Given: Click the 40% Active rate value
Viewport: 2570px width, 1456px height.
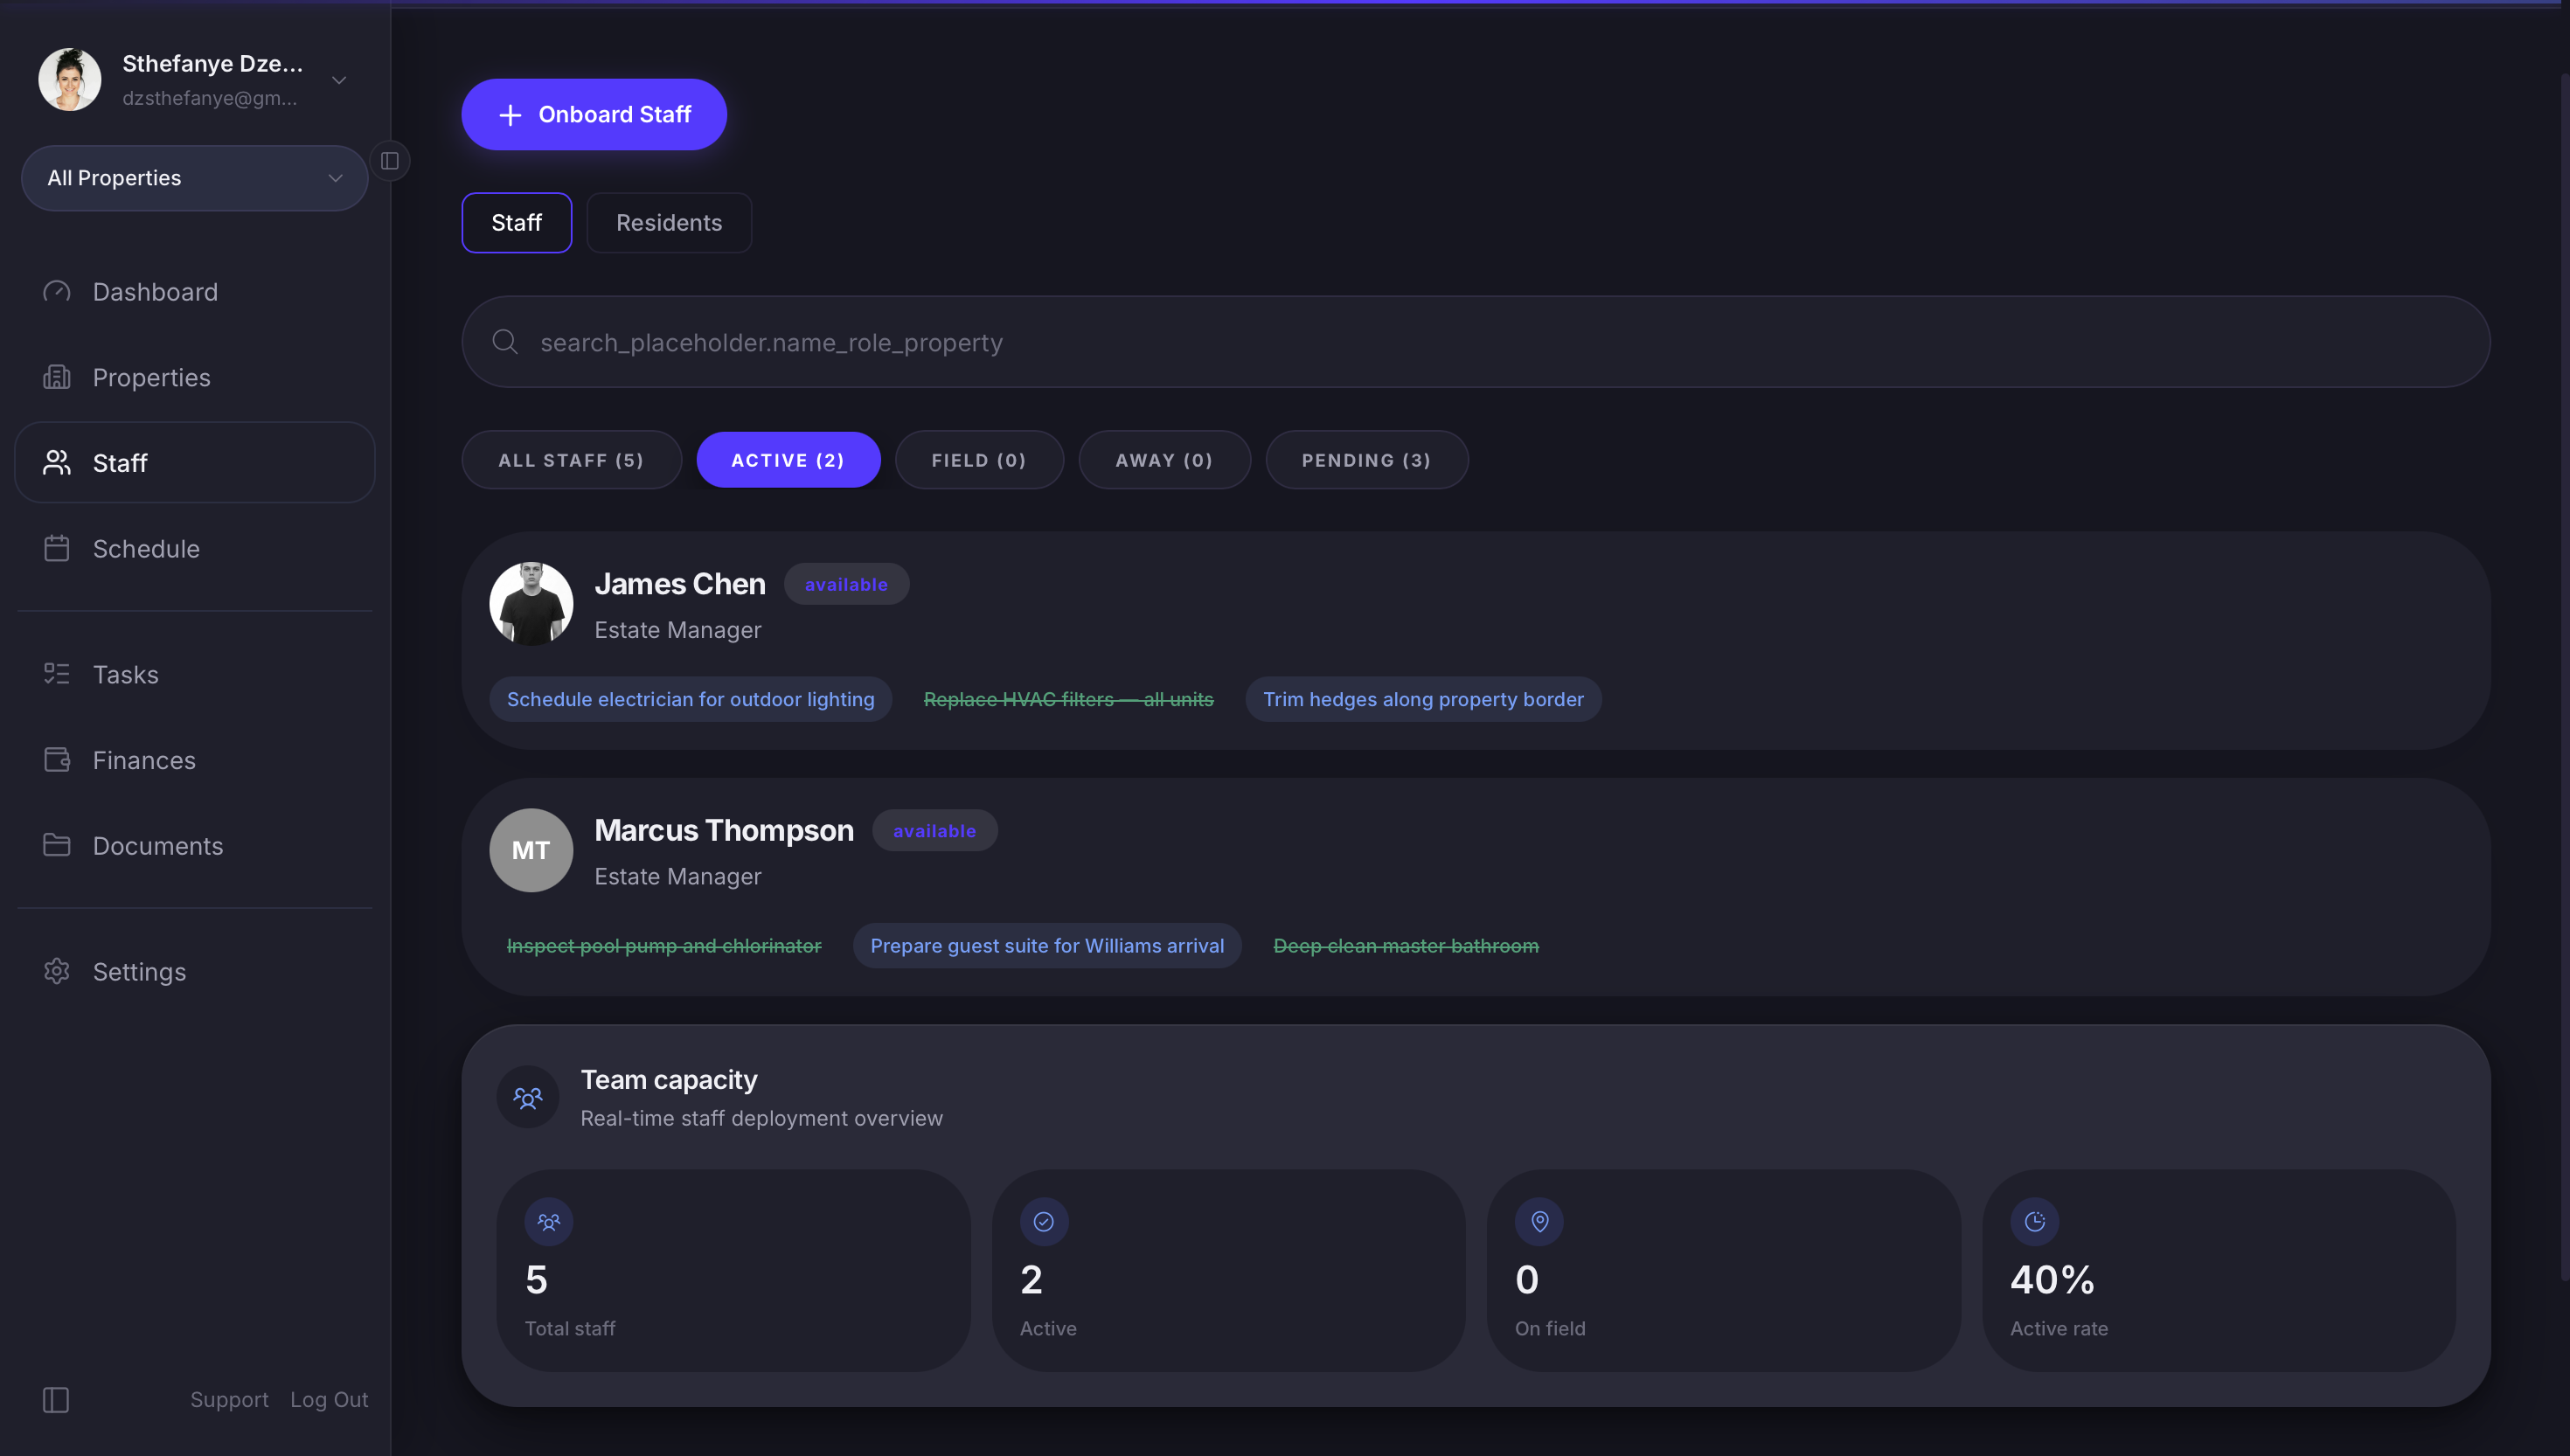Looking at the screenshot, I should tap(2053, 1279).
